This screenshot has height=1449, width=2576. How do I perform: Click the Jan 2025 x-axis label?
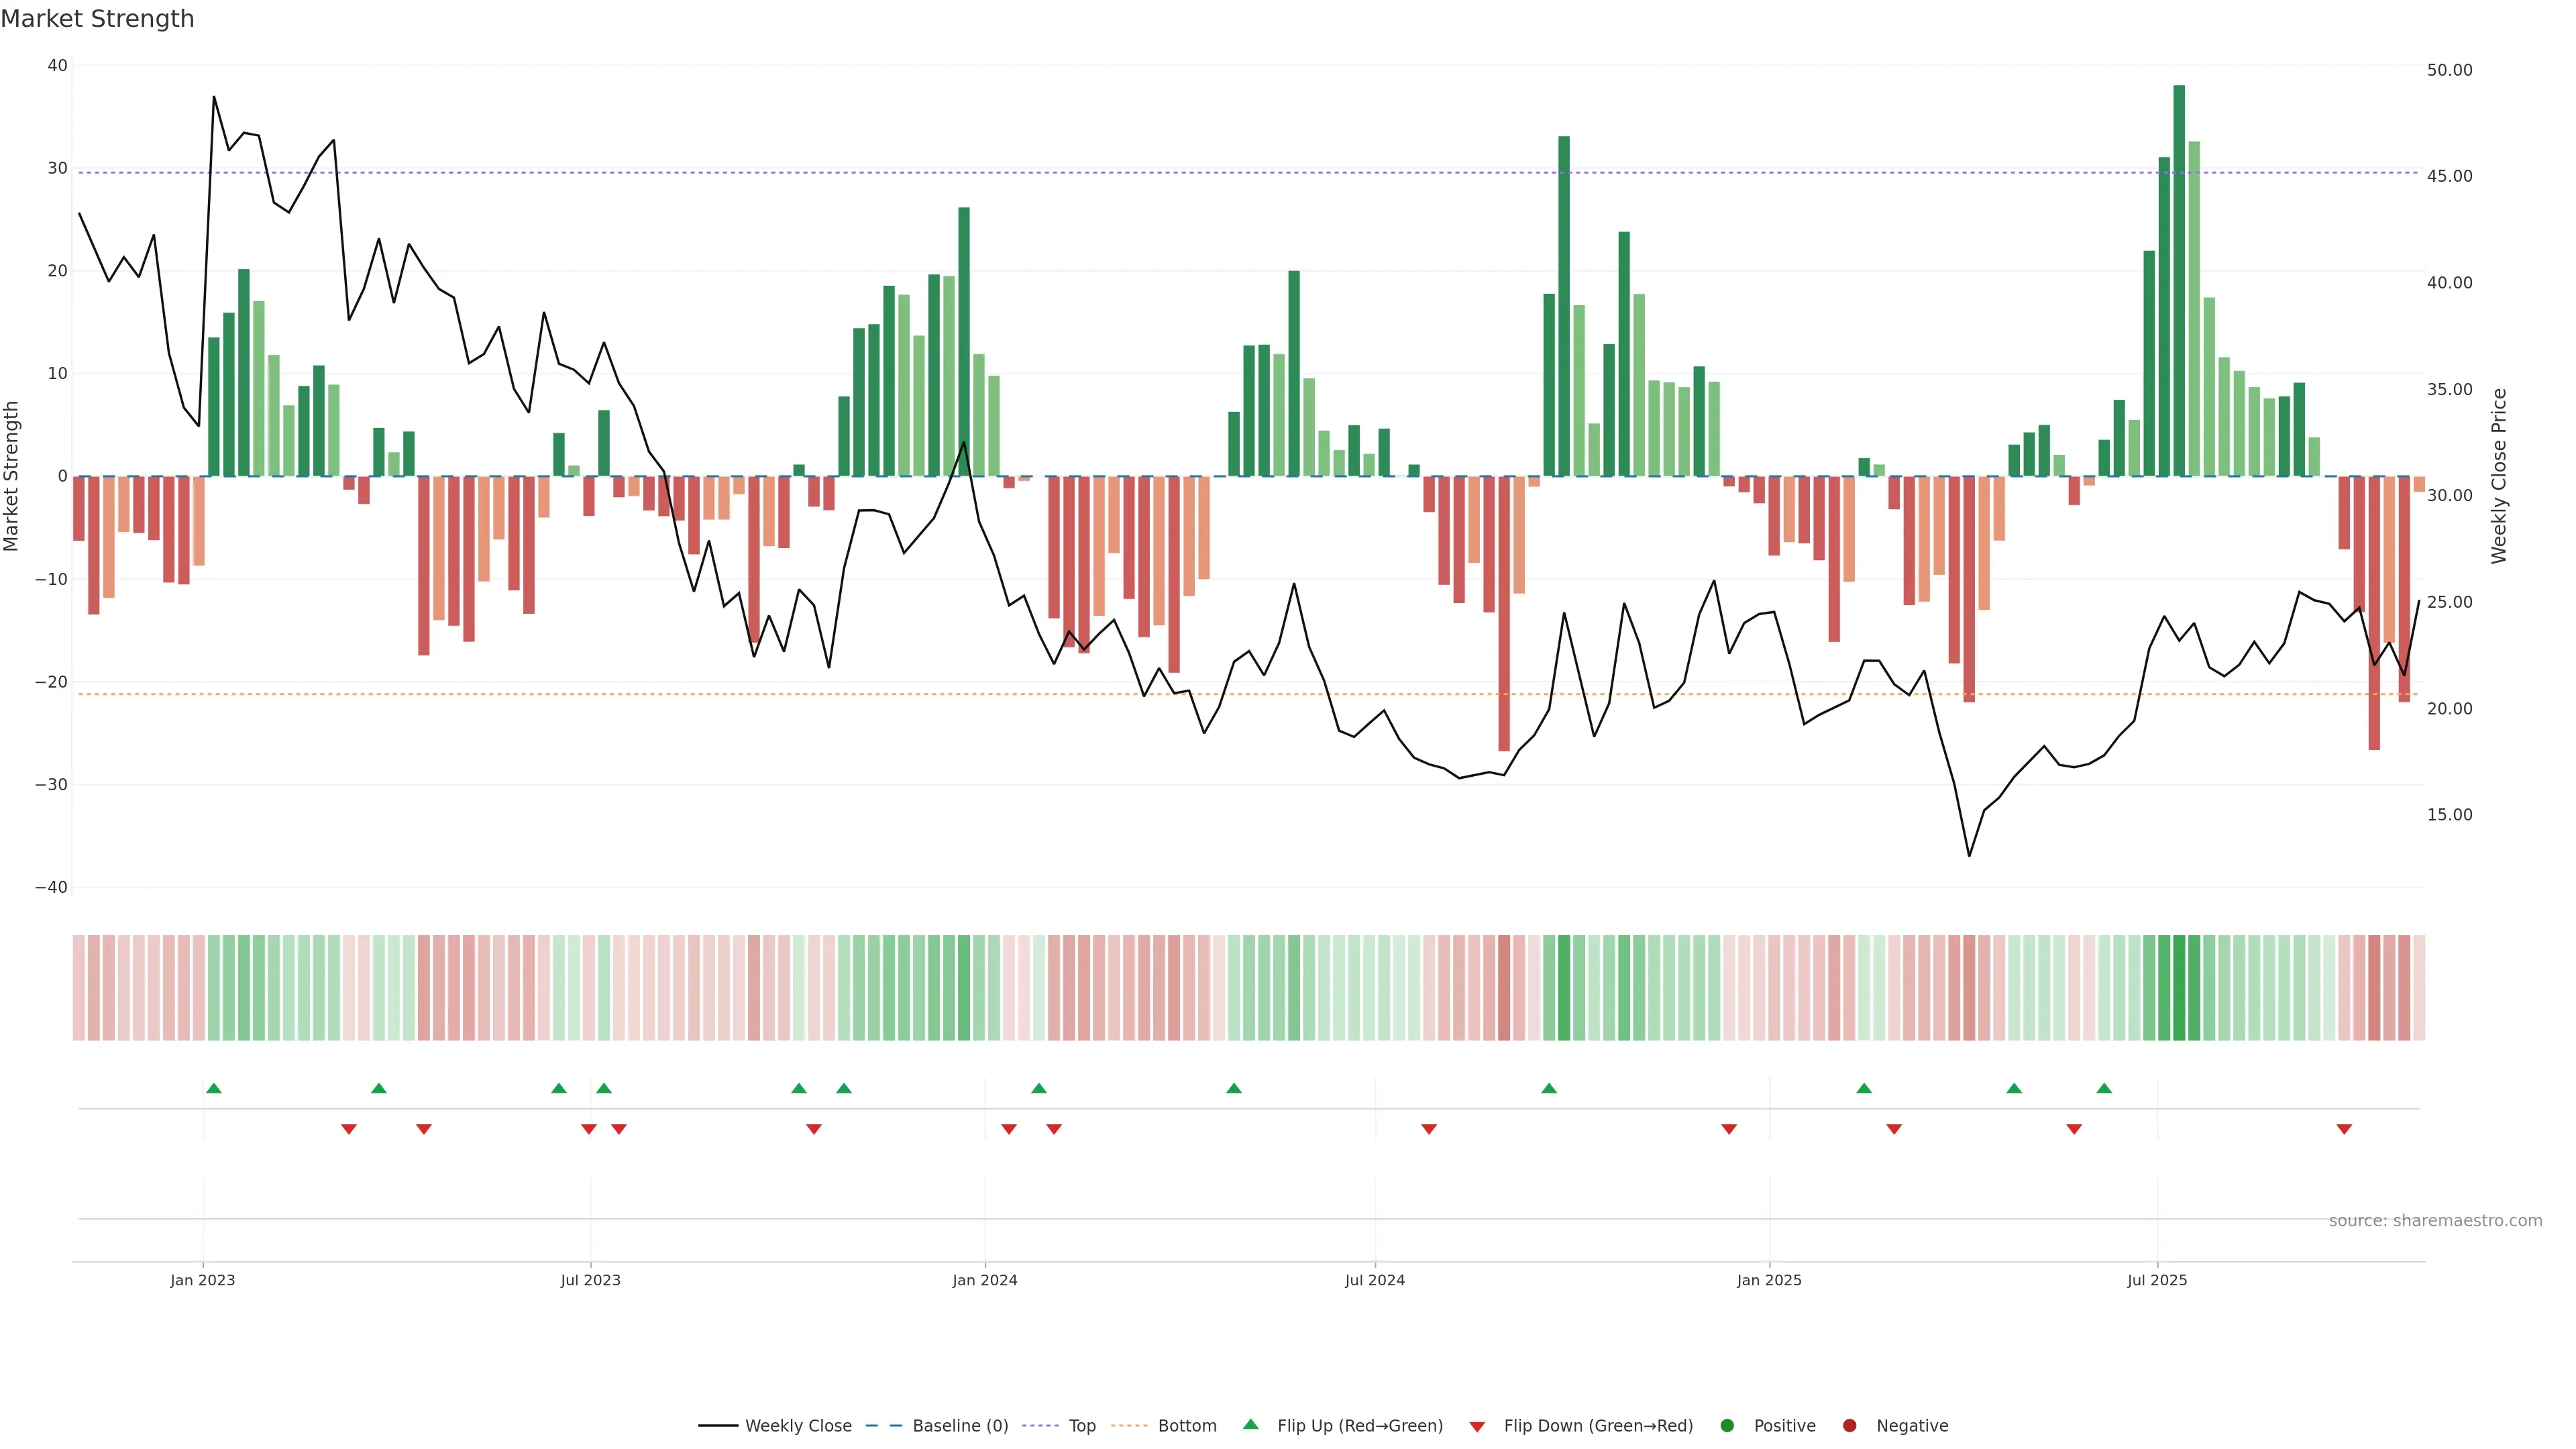pos(1769,1280)
